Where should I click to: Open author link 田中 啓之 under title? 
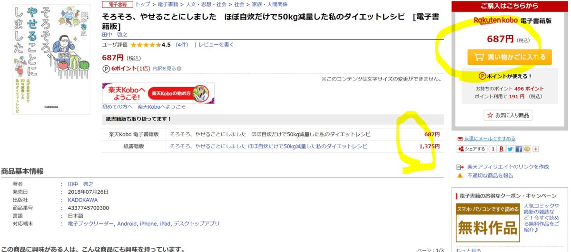[115, 35]
